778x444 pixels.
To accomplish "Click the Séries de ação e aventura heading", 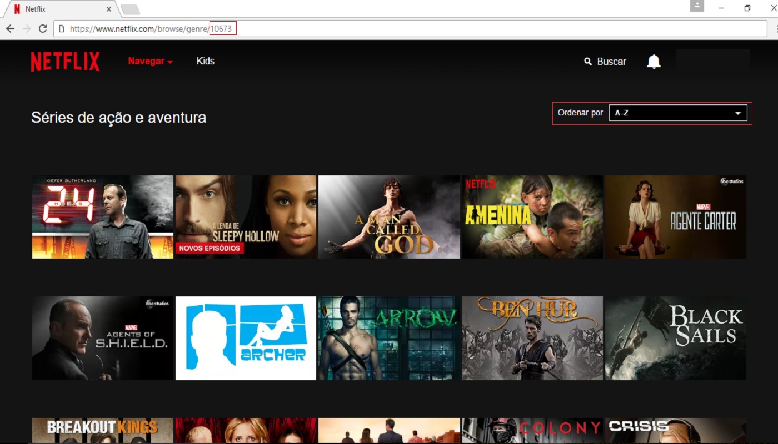I will coord(119,117).
